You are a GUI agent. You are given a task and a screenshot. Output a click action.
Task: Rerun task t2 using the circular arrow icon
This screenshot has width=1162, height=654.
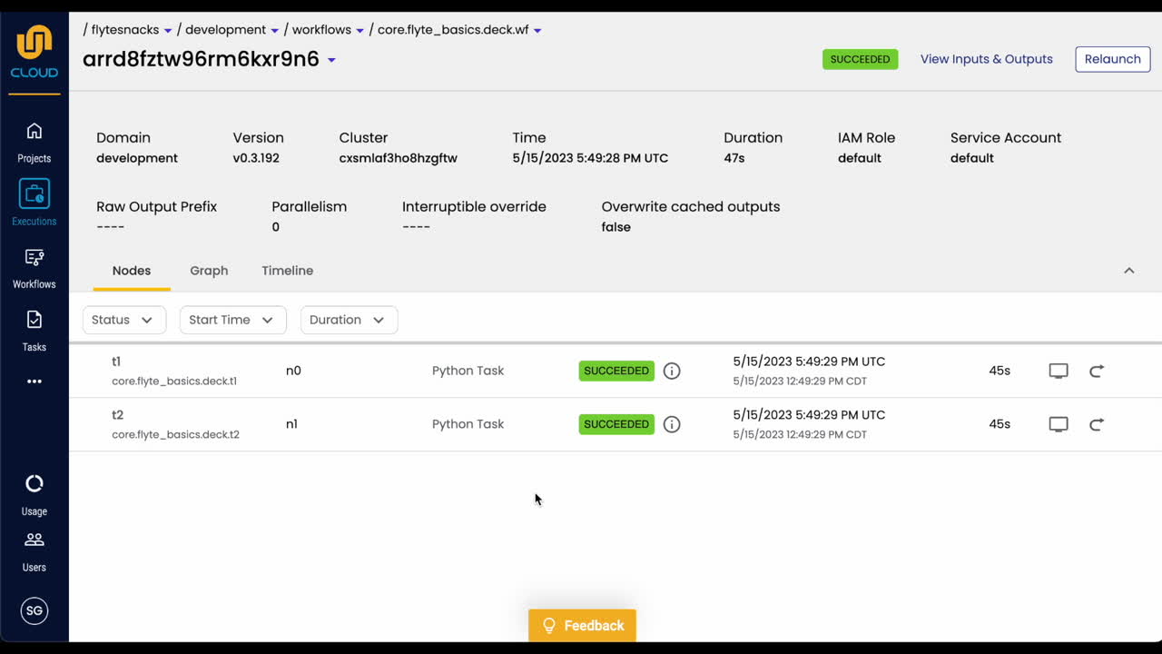pyautogui.click(x=1097, y=423)
